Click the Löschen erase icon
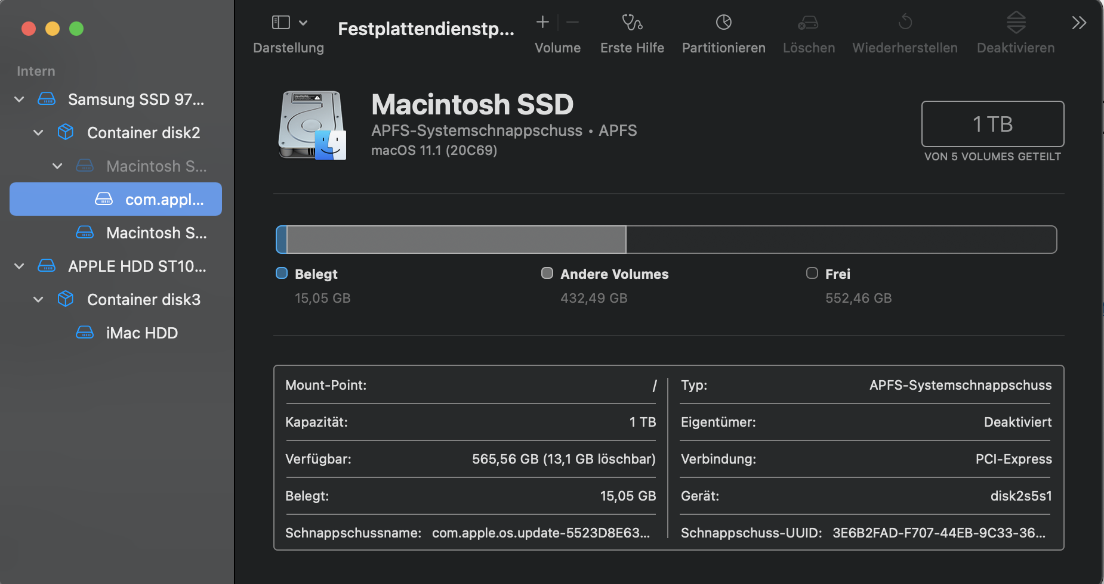This screenshot has height=584, width=1104. tap(808, 23)
